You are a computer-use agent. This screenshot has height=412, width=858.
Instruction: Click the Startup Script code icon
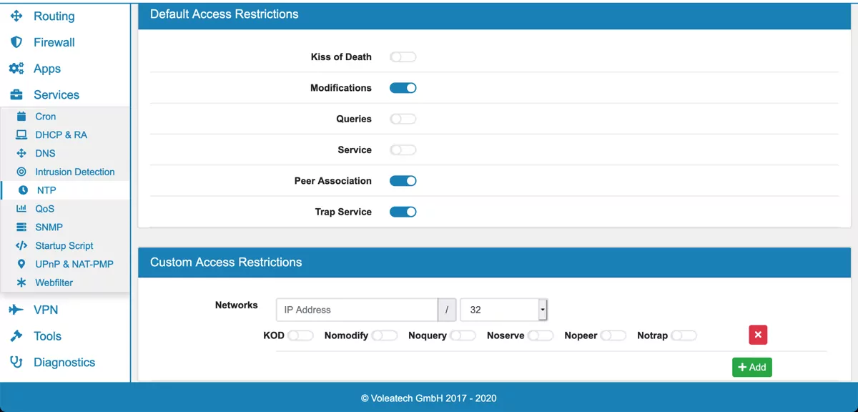(21, 245)
